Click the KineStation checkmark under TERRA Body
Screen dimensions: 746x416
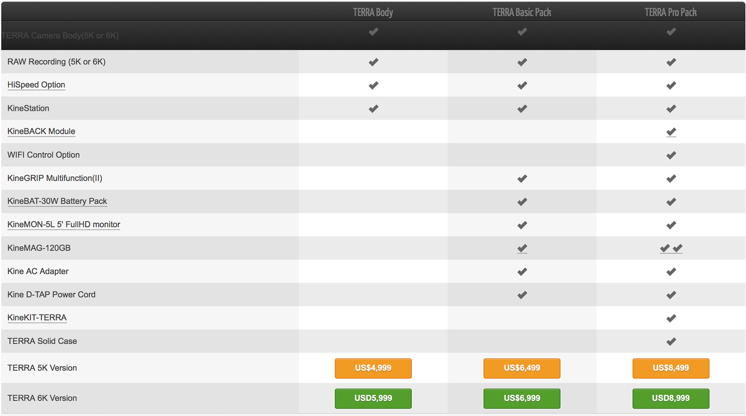tap(373, 109)
